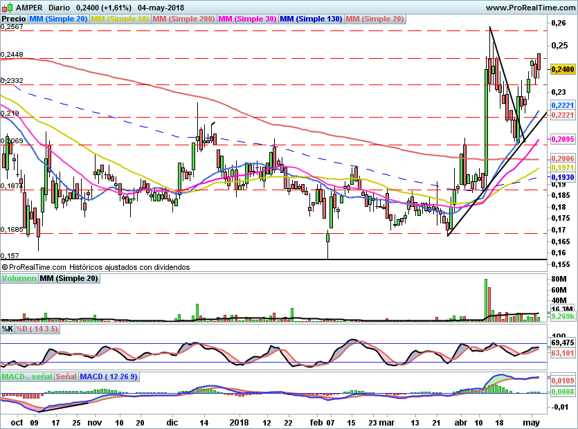Click the 'dic' month marker on time axis
Image resolution: width=578 pixels, height=429 pixels.
[172, 423]
